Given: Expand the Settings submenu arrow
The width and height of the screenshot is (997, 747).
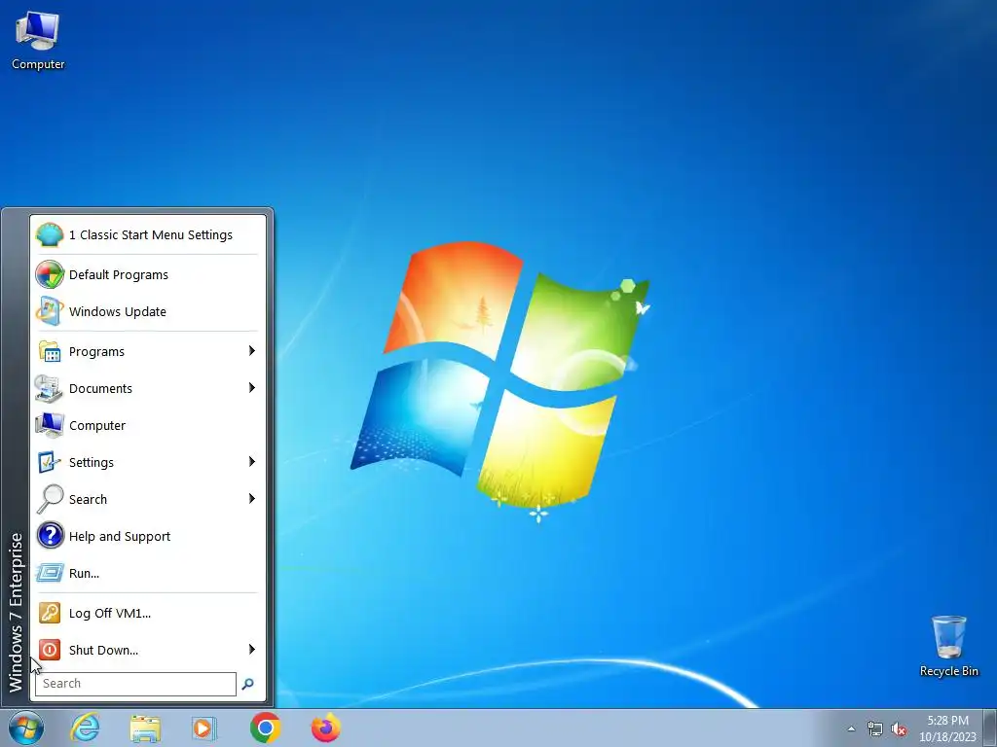Looking at the screenshot, I should coord(252,462).
